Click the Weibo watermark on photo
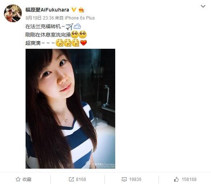The width and height of the screenshot is (211, 186). point(100,165)
